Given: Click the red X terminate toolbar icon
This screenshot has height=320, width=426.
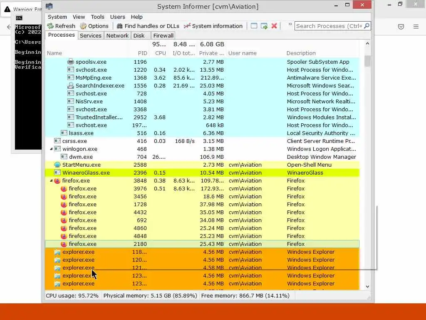Looking at the screenshot, I should [274, 26].
